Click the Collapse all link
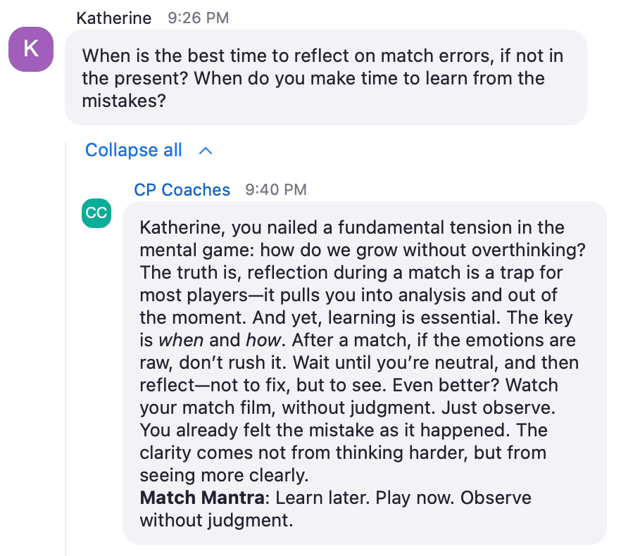This screenshot has width=621, height=556. pyautogui.click(x=134, y=150)
